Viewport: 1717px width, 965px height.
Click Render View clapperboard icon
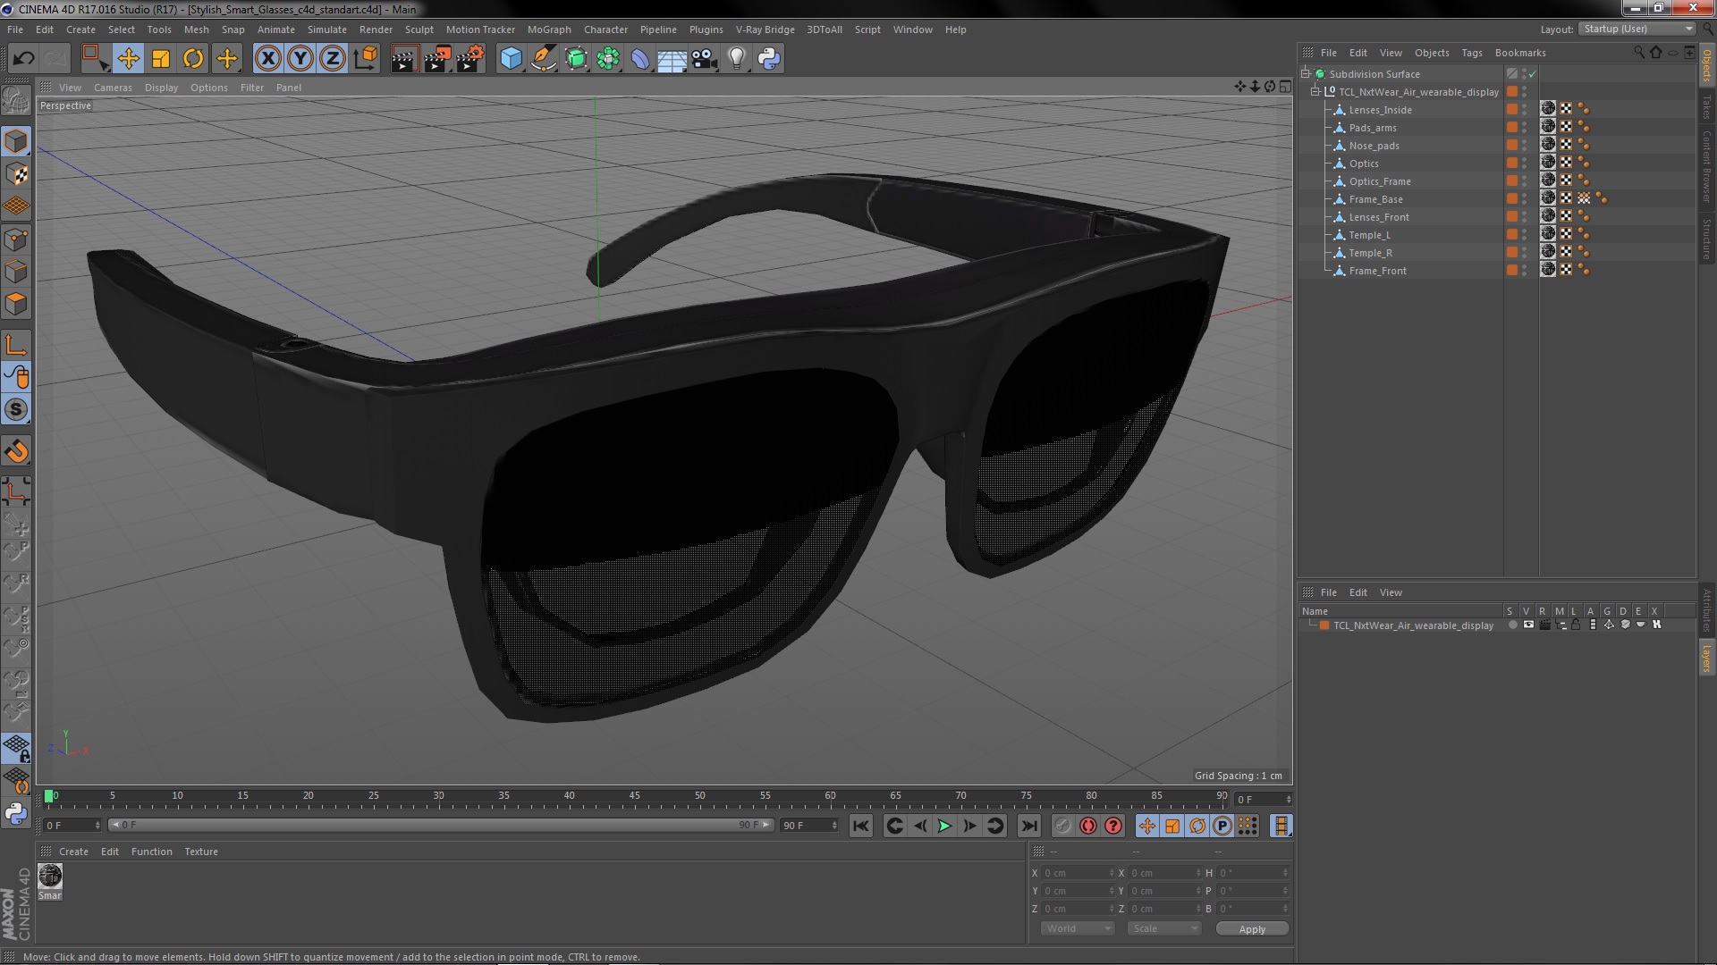404,59
